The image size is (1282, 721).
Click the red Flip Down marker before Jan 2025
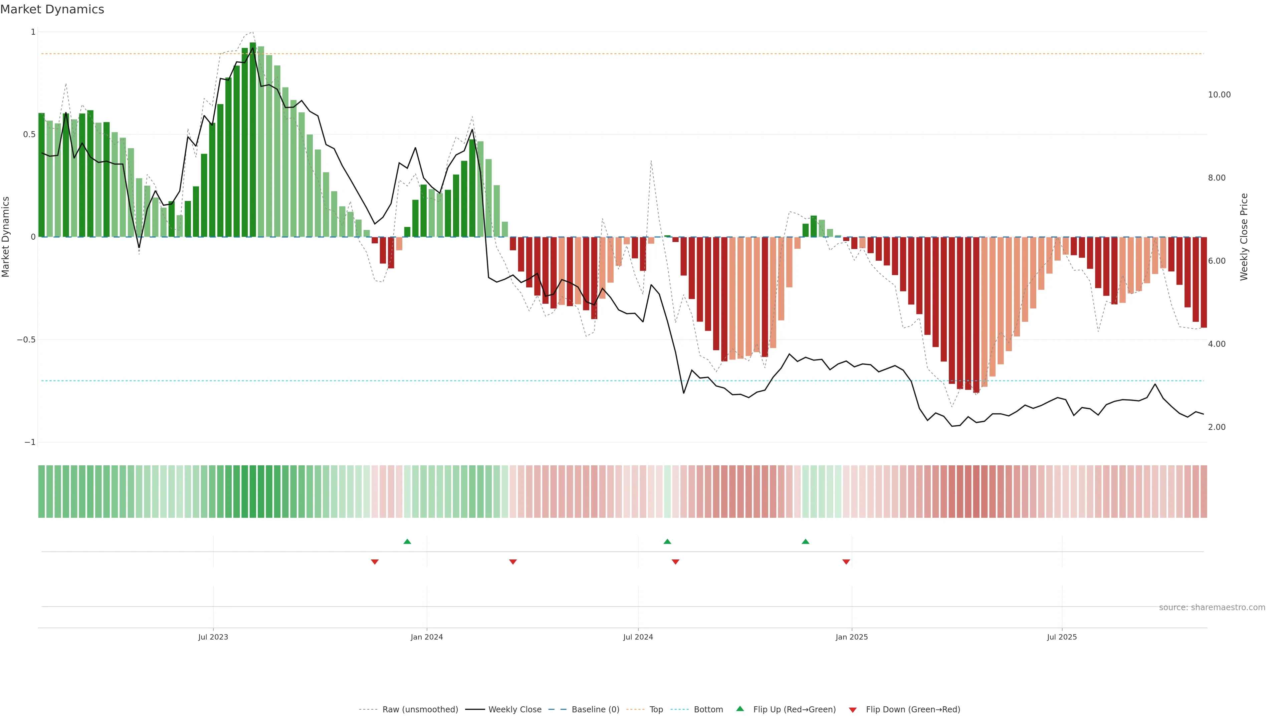846,562
